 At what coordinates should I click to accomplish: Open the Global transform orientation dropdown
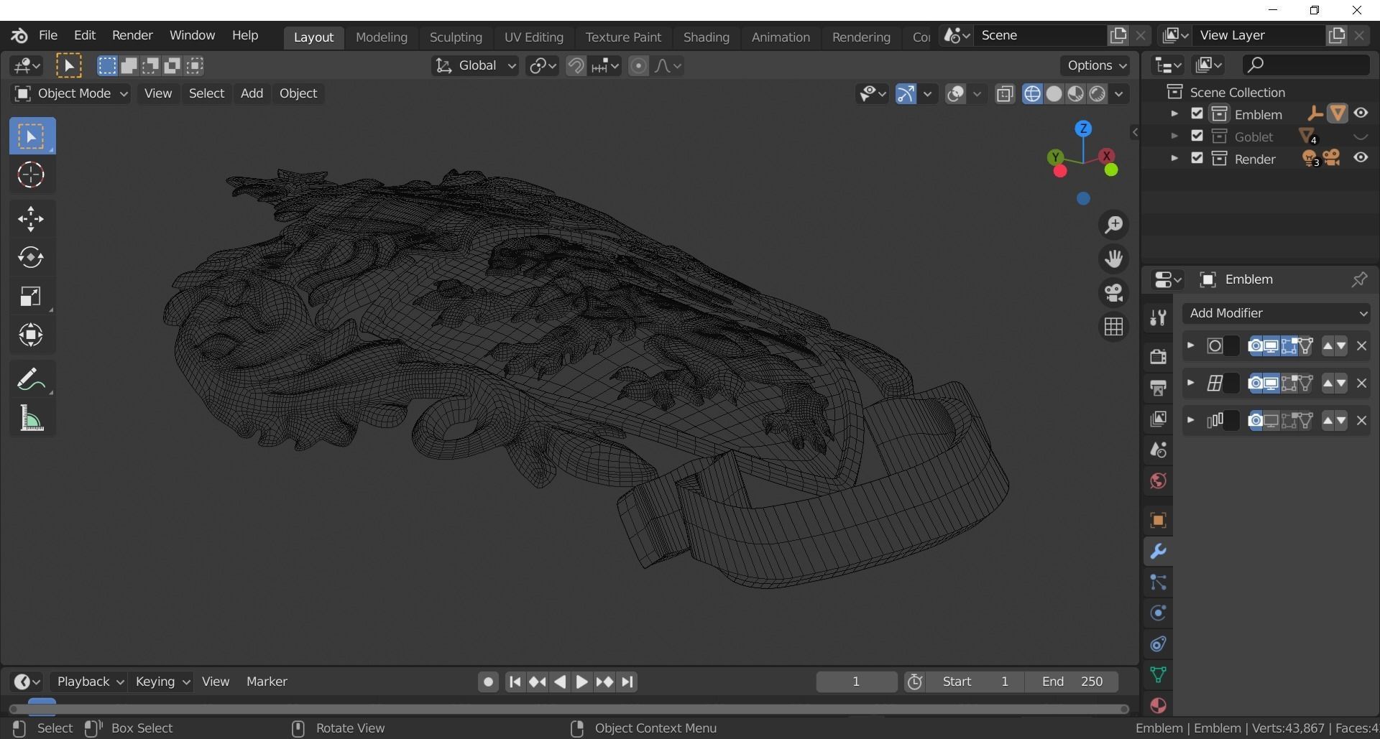(x=474, y=66)
